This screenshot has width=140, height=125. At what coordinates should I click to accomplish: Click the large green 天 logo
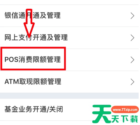tap(102, 114)
